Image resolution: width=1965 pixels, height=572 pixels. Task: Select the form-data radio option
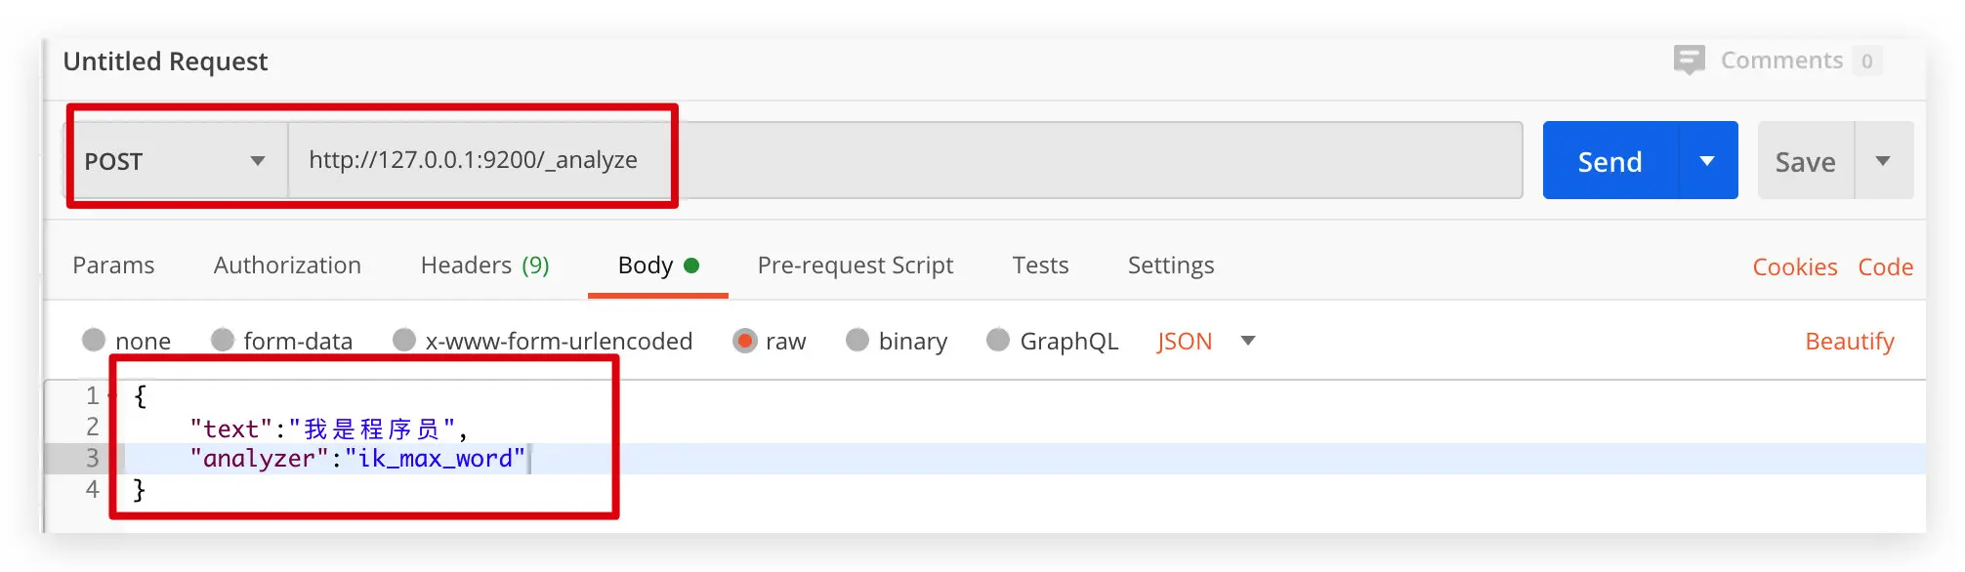pos(224,341)
